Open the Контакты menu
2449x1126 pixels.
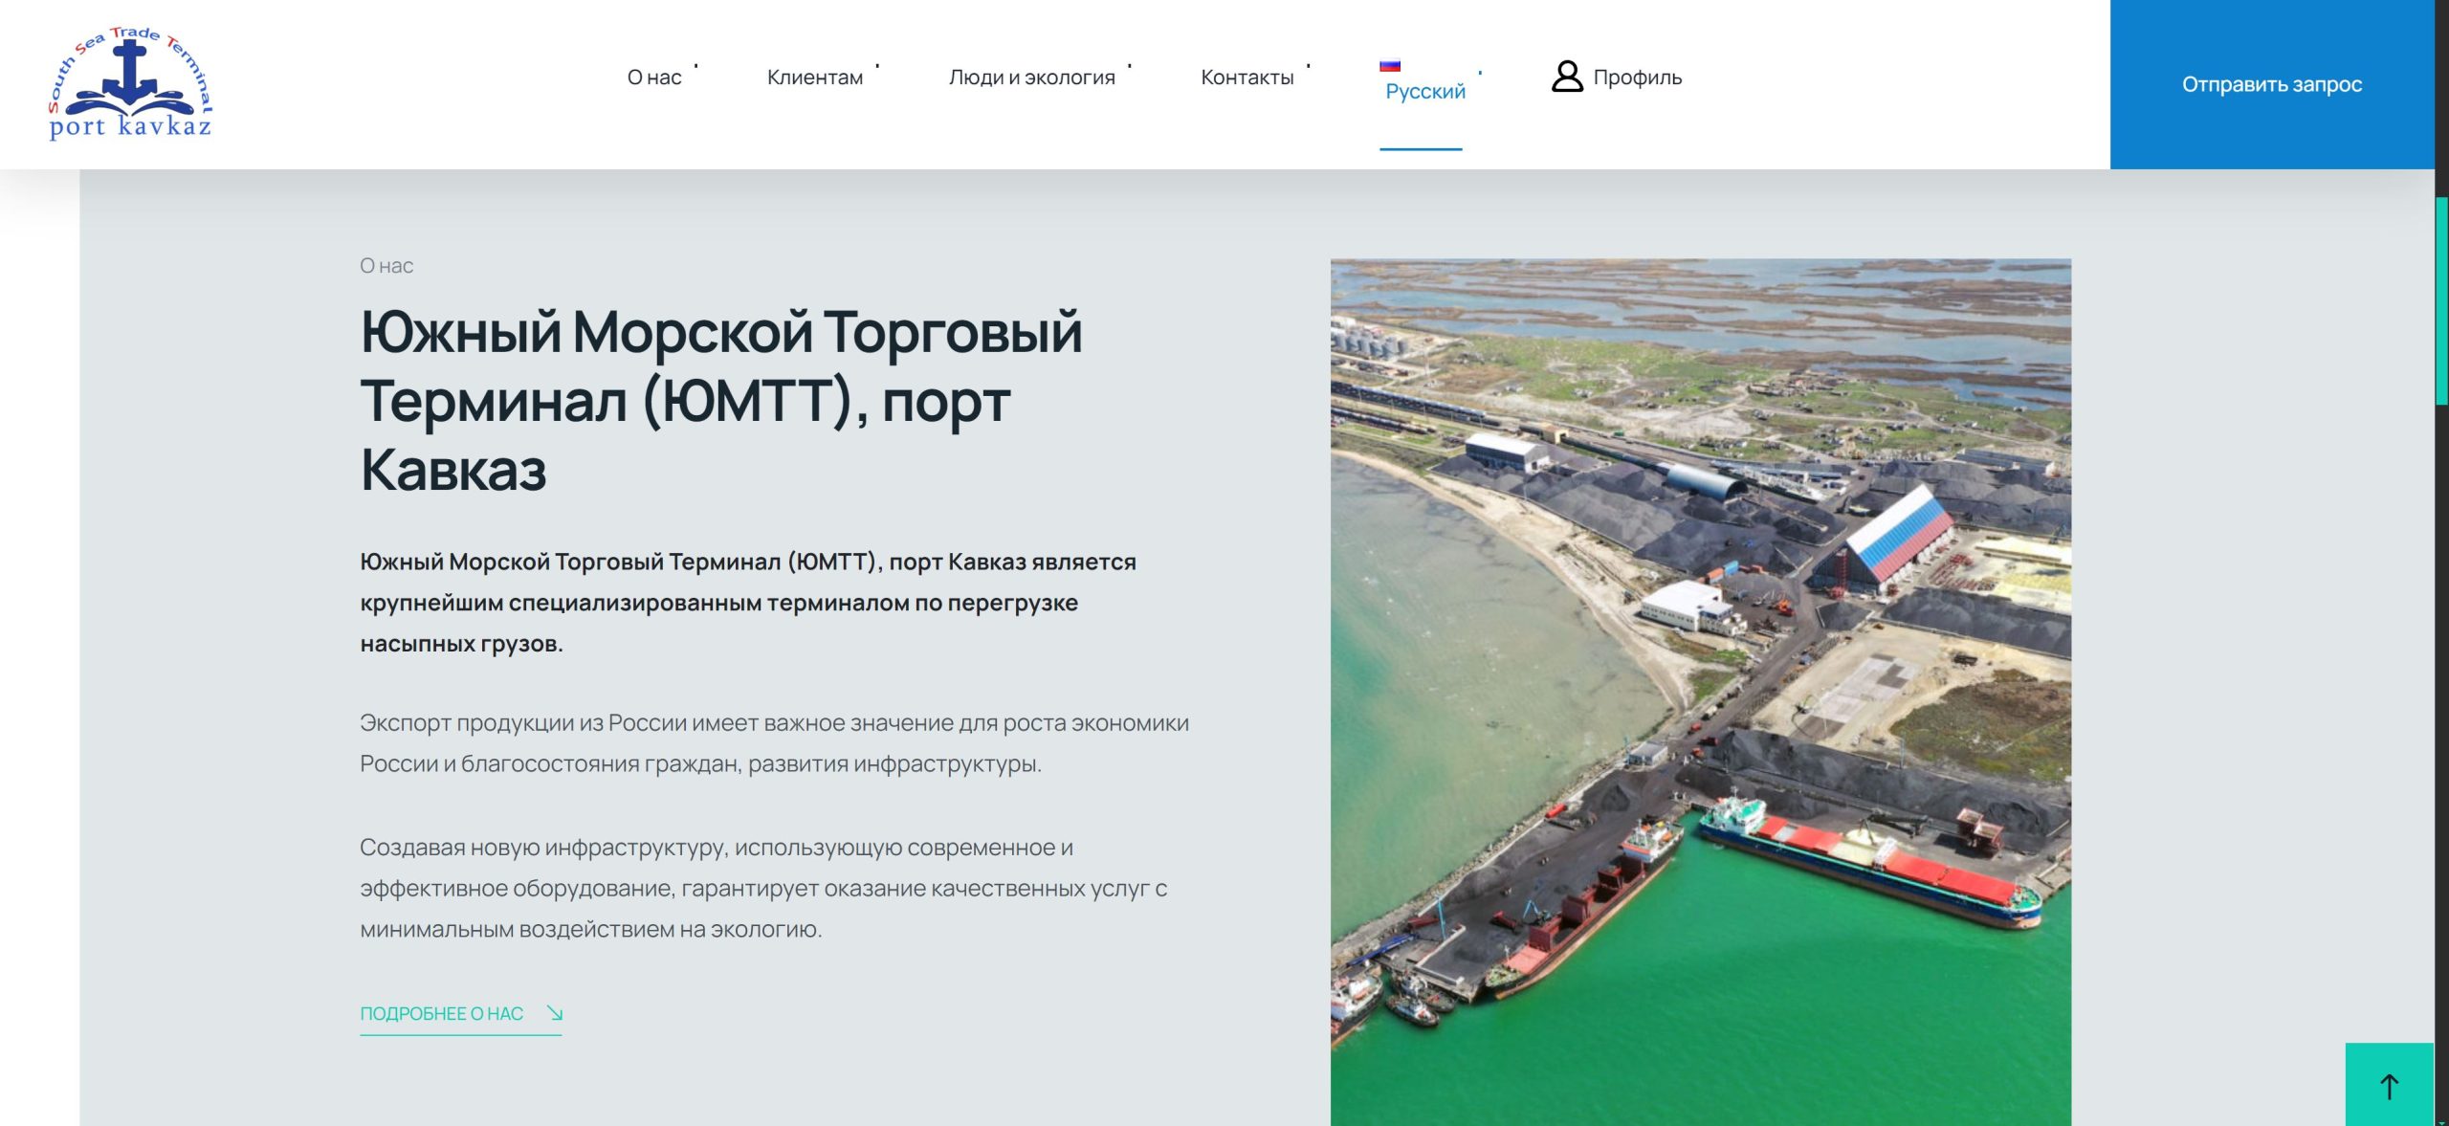[1247, 77]
